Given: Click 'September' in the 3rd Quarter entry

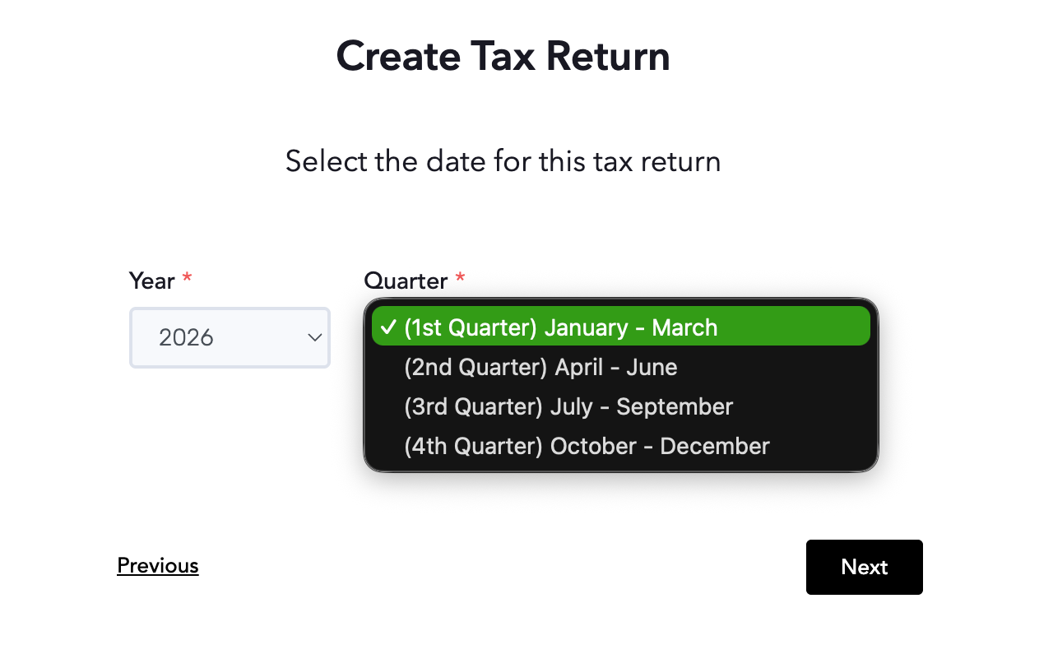Looking at the screenshot, I should click(675, 406).
